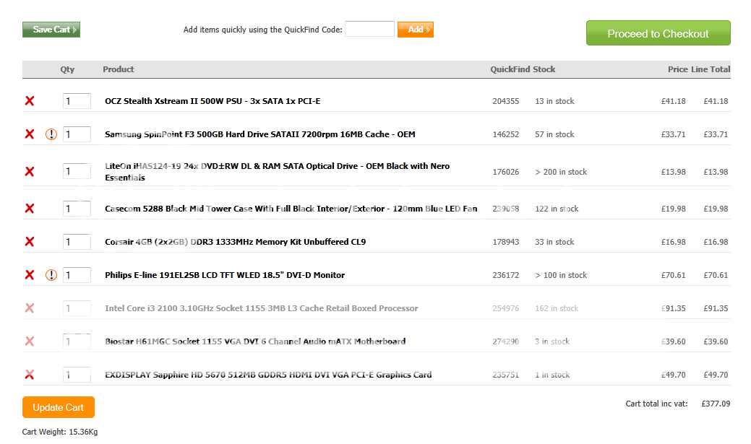Remove Casecom 5288 tower case item

[x=30, y=209]
